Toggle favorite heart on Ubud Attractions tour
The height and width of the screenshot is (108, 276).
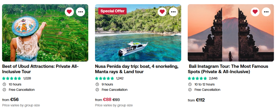(69, 12)
